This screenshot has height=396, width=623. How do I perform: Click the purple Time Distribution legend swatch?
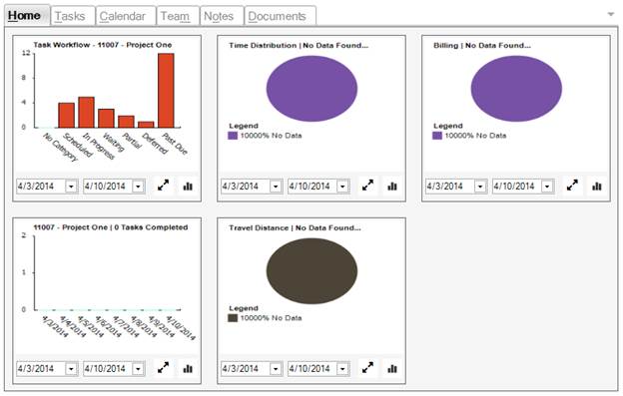tap(233, 136)
